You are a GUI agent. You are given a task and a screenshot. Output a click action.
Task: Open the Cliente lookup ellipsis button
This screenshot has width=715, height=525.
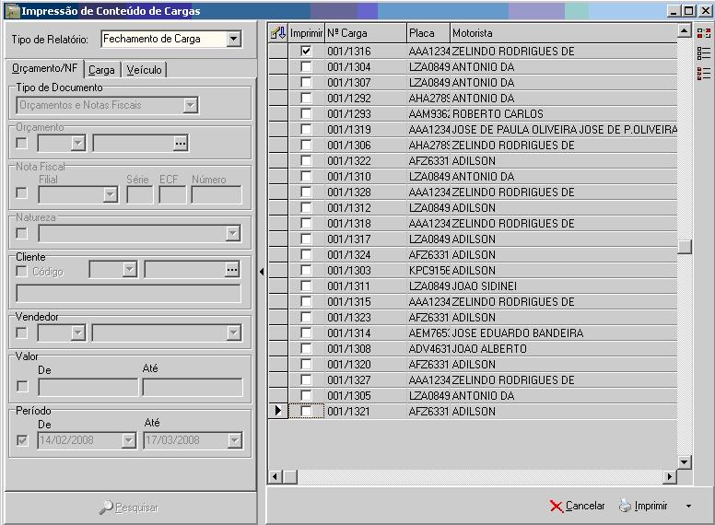pyautogui.click(x=232, y=270)
